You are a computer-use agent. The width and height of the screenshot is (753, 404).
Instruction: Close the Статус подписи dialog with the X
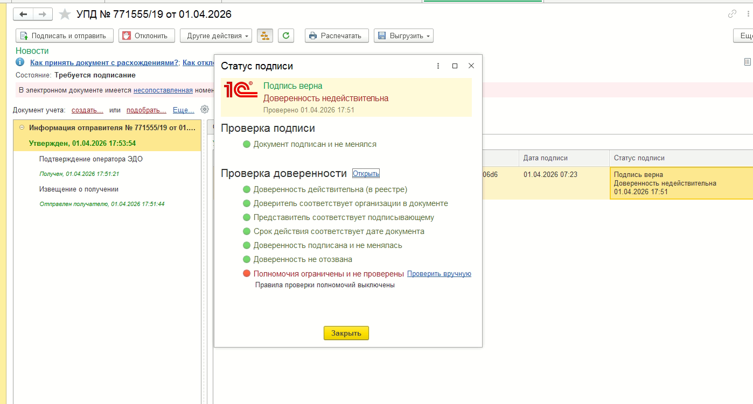(x=471, y=66)
